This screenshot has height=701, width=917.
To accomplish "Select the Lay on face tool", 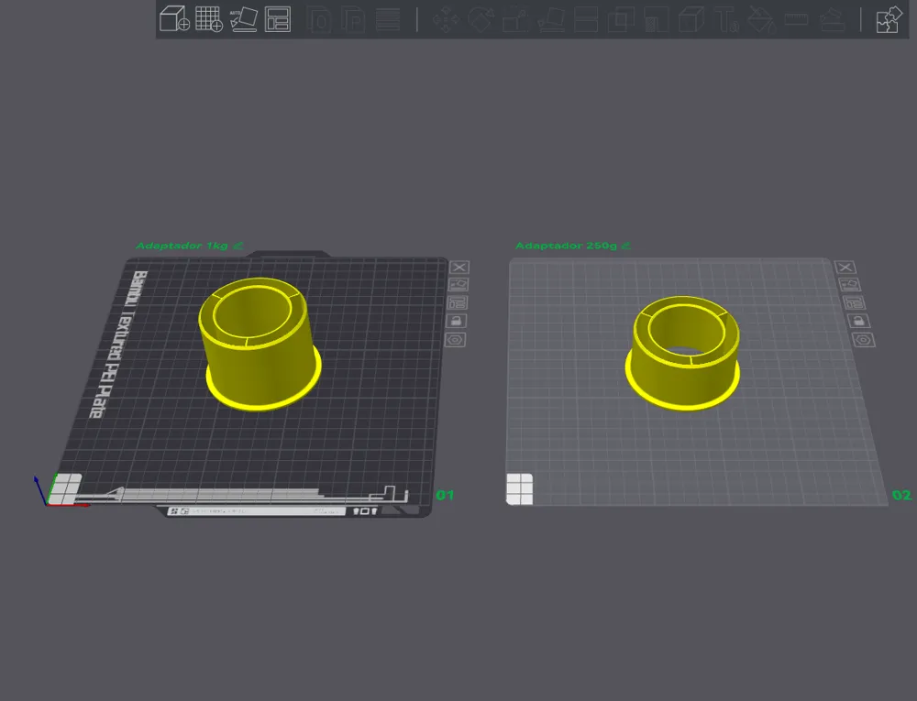I will pos(551,18).
